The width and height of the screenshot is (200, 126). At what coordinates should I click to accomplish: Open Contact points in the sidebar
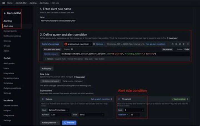[10, 31]
